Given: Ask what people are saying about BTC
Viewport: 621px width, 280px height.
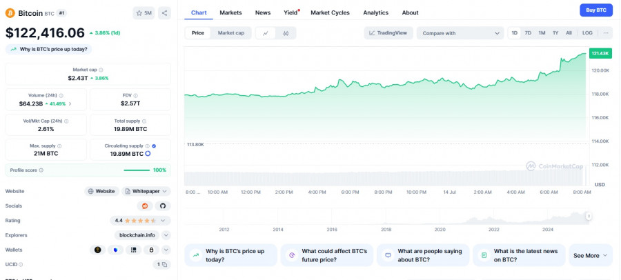Looking at the screenshot, I should [x=423, y=255].
